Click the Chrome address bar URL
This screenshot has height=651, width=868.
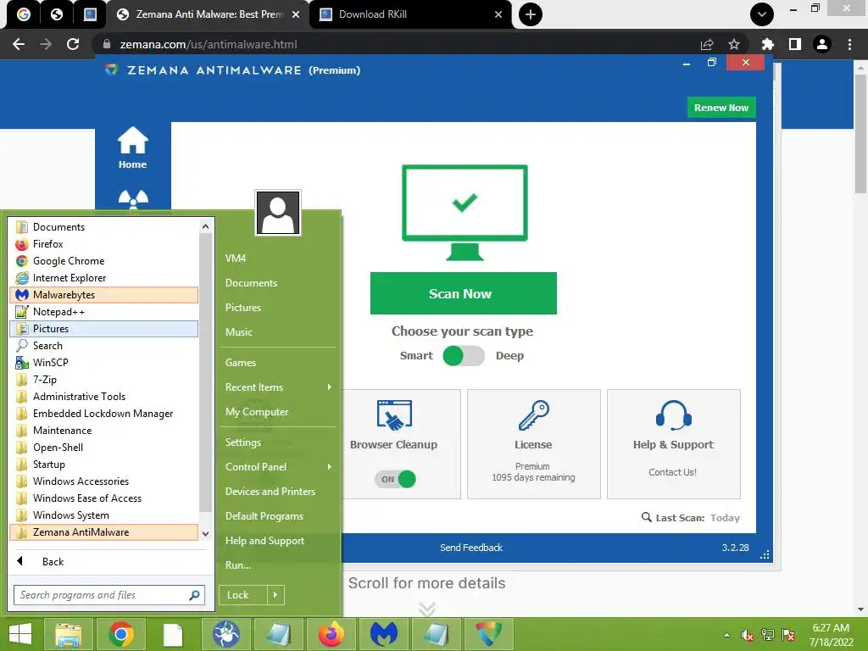[209, 44]
